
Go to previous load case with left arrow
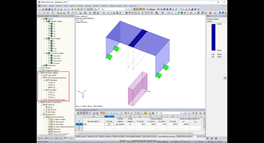pos(129,9)
